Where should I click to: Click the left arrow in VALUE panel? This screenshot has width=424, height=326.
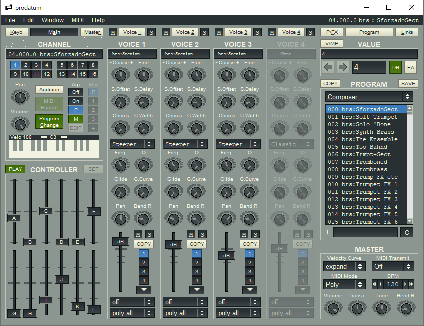(328, 67)
